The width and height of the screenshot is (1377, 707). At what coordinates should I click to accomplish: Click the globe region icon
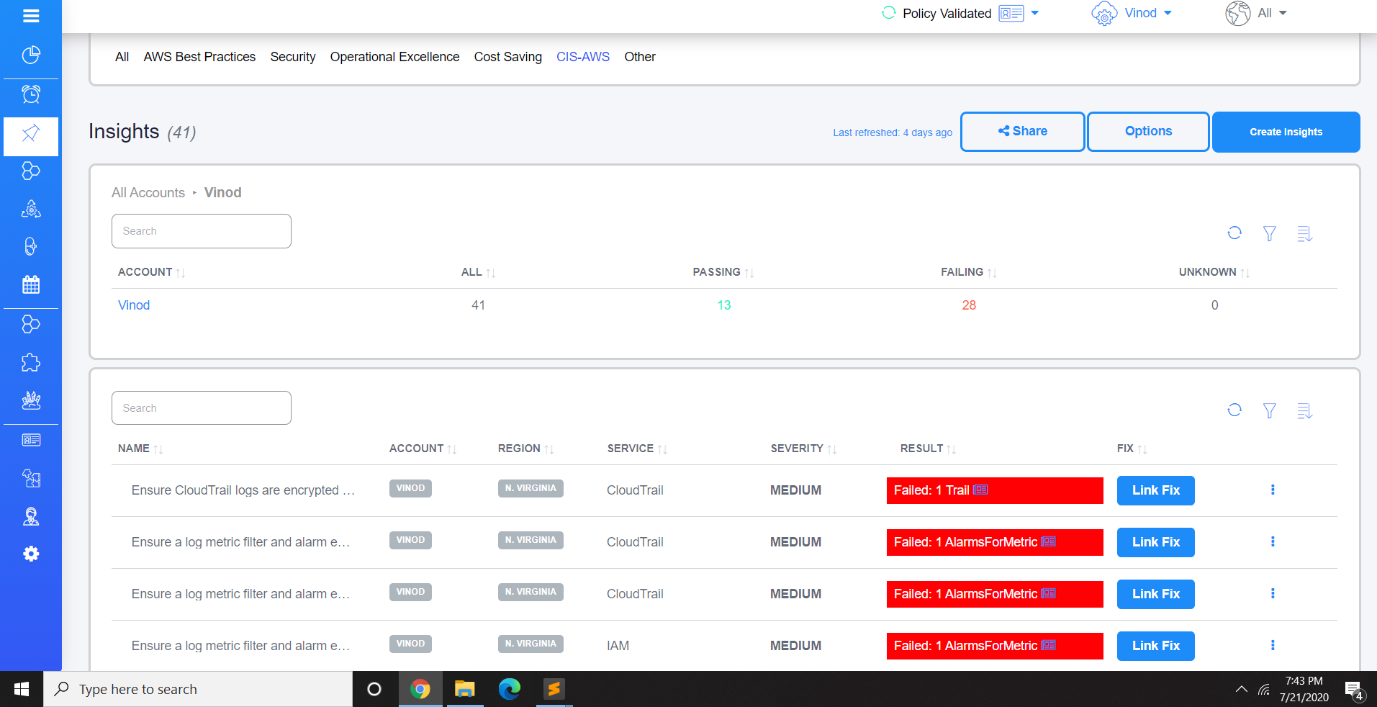1237,13
